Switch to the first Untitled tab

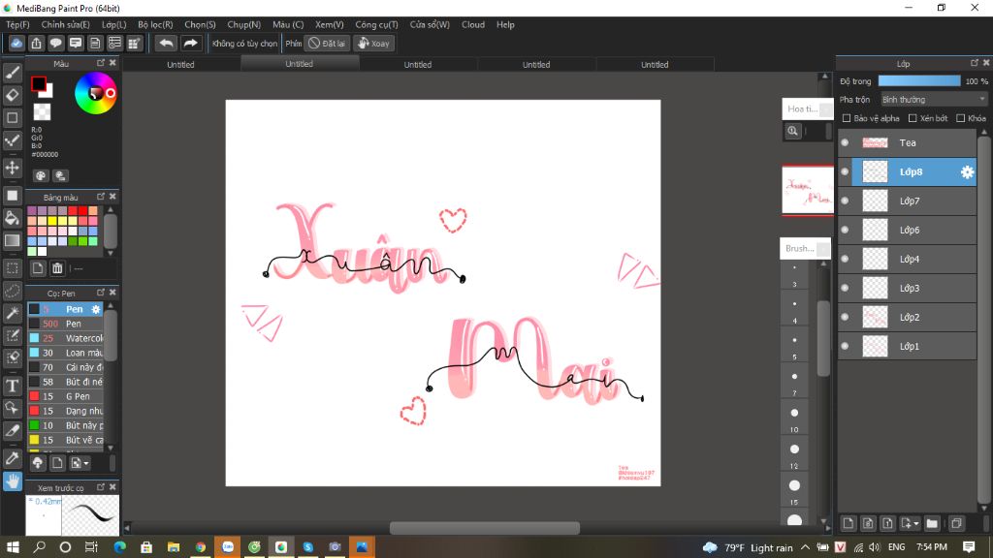pos(180,65)
